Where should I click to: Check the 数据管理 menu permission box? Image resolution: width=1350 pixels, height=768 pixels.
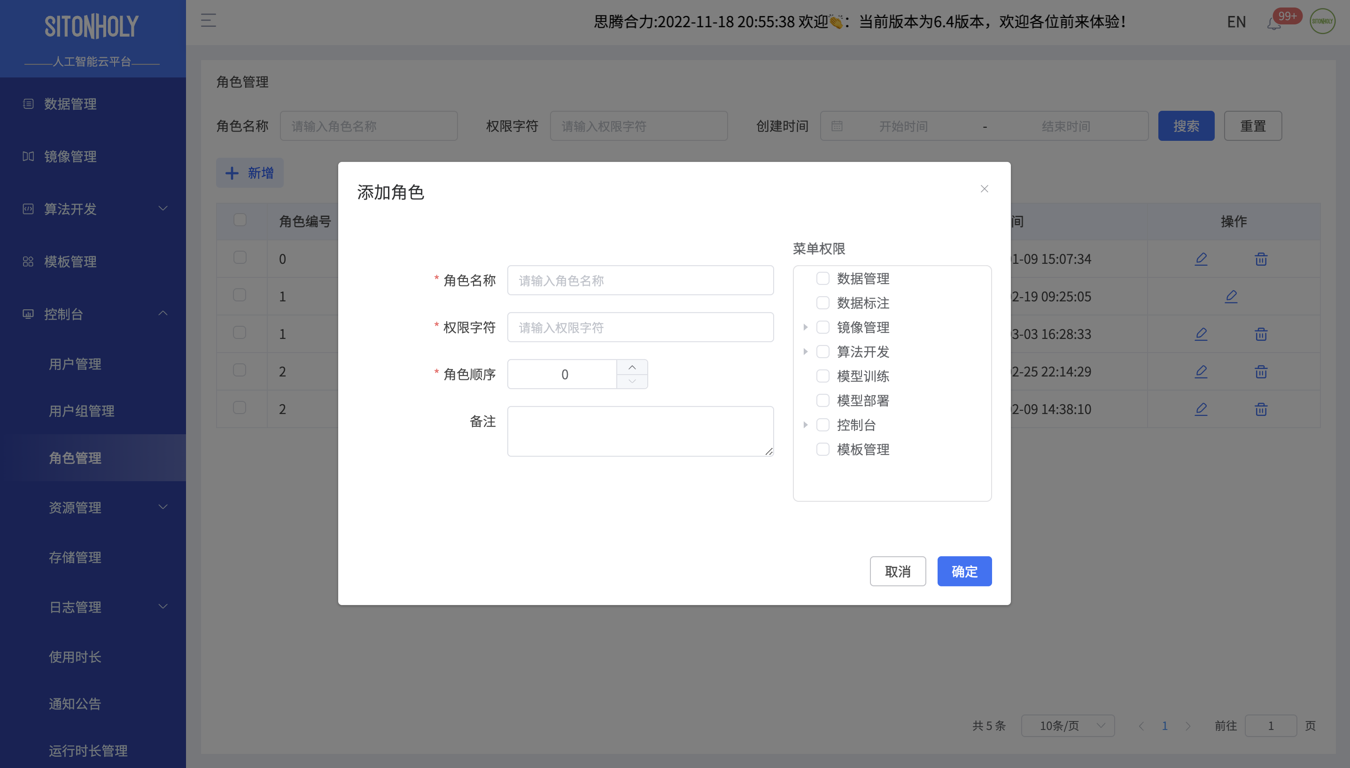click(823, 278)
